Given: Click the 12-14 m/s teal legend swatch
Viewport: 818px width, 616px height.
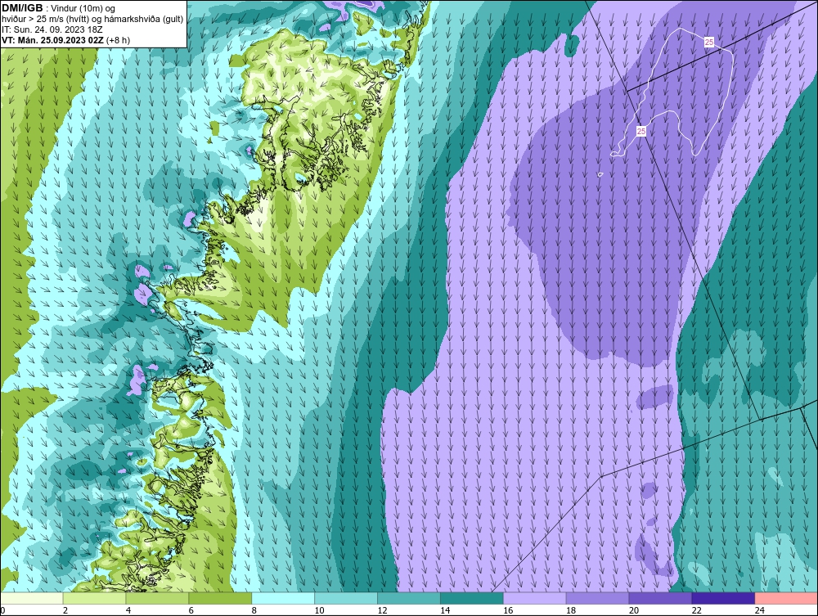Looking at the screenshot, I should [409, 598].
